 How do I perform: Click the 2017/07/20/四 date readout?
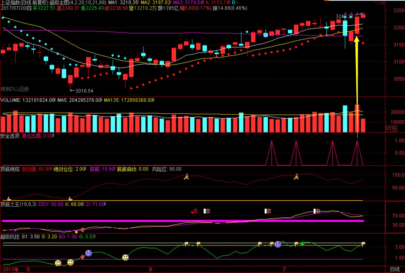pos(16,8)
